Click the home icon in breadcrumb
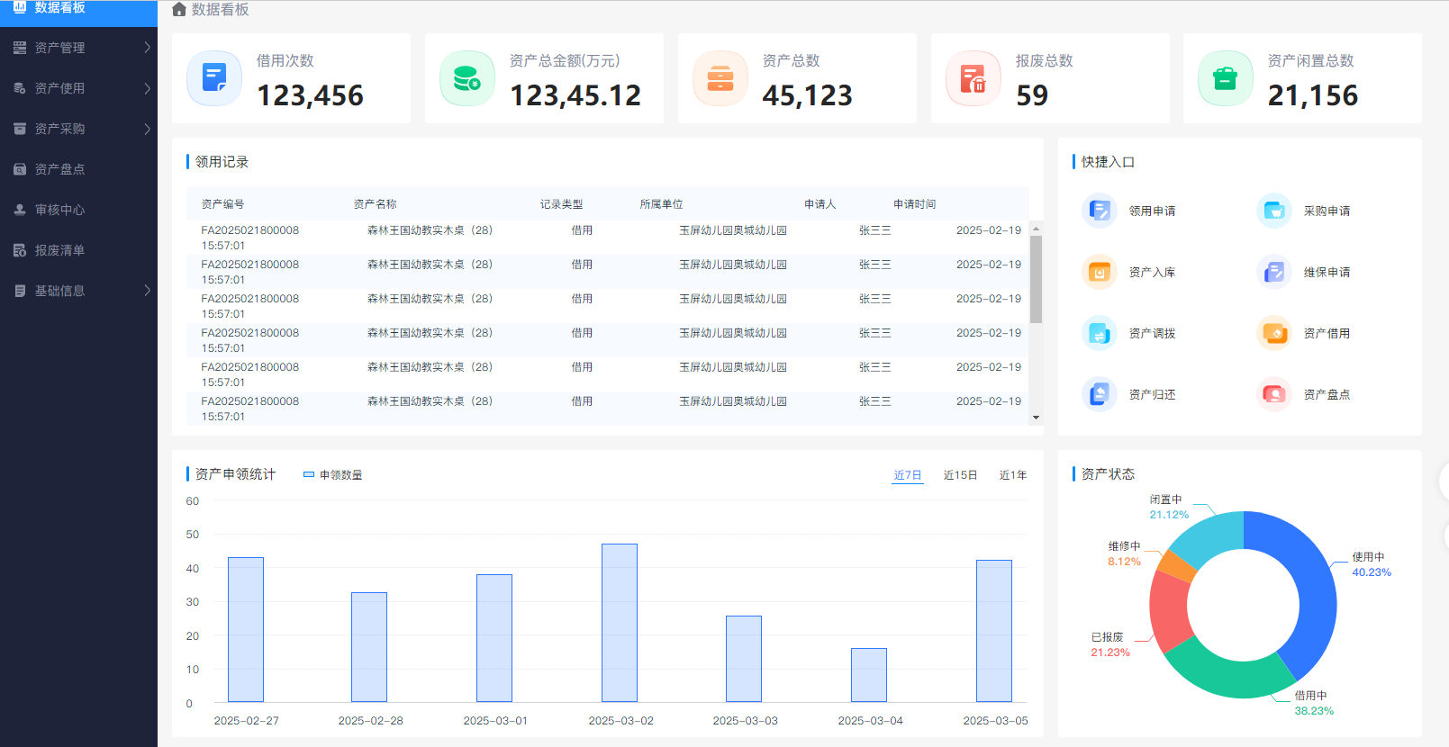 click(x=179, y=10)
